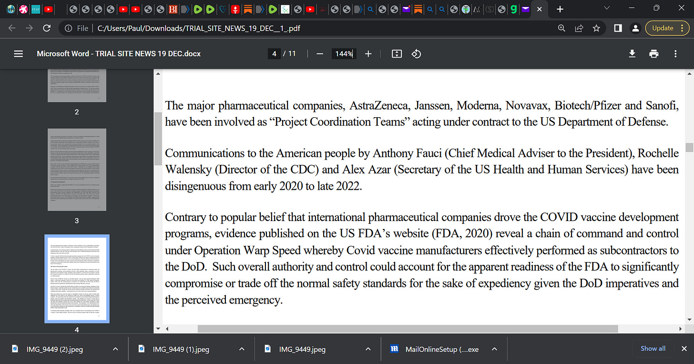The image size is (694, 364).
Task: Click the document title TRIAL SITE NEWS 19 DEC.docx
Action: [x=119, y=54]
